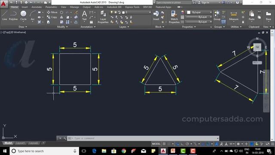Select the Rotate tool icon
This screenshot has width=275, height=155.
61,12
